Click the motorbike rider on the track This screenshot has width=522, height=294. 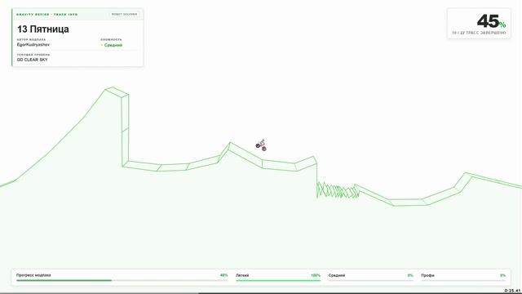click(261, 145)
